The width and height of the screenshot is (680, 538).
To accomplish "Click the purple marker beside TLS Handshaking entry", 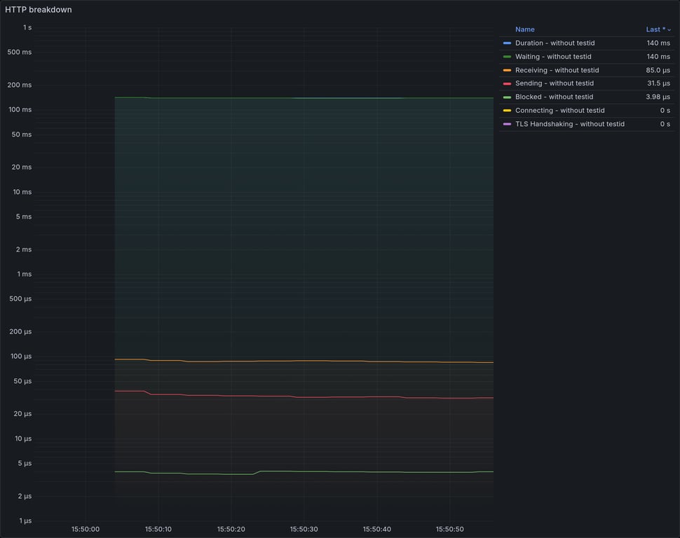I will (506, 123).
